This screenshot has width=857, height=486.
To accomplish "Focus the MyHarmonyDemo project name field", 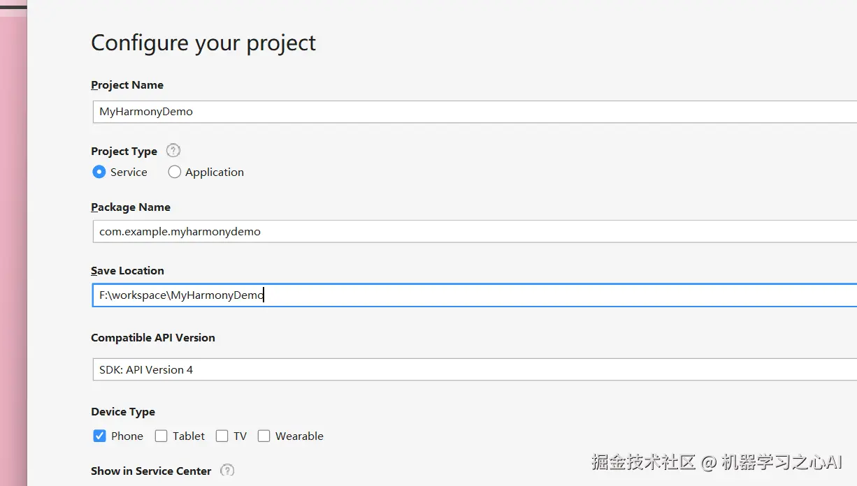I will pos(475,112).
